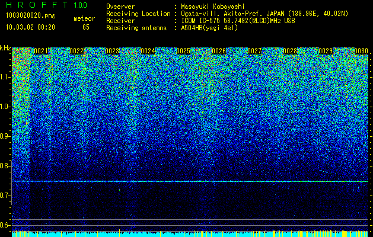Click the 0027 time marker
The image size is (373, 237).
coord(254,51)
